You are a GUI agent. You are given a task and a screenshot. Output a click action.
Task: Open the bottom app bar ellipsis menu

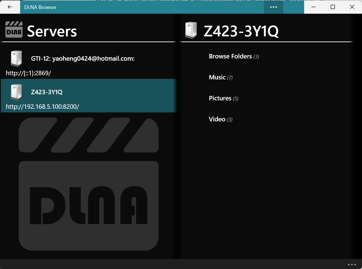352,264
